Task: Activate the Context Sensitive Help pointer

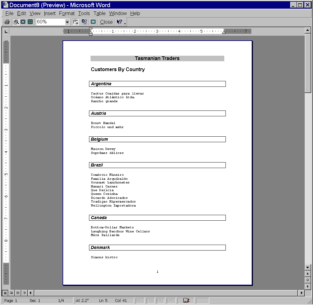Action: 119,22
